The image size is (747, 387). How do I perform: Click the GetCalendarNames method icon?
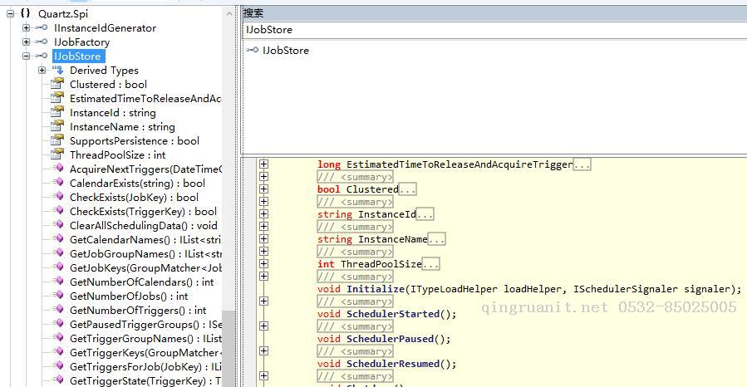[60, 239]
